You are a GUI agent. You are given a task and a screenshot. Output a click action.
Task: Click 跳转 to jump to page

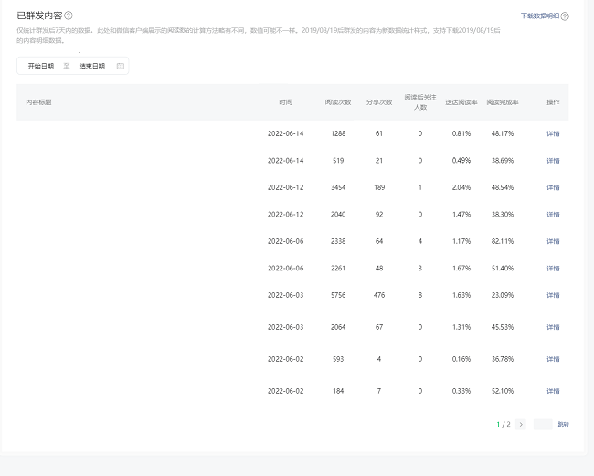(x=564, y=424)
